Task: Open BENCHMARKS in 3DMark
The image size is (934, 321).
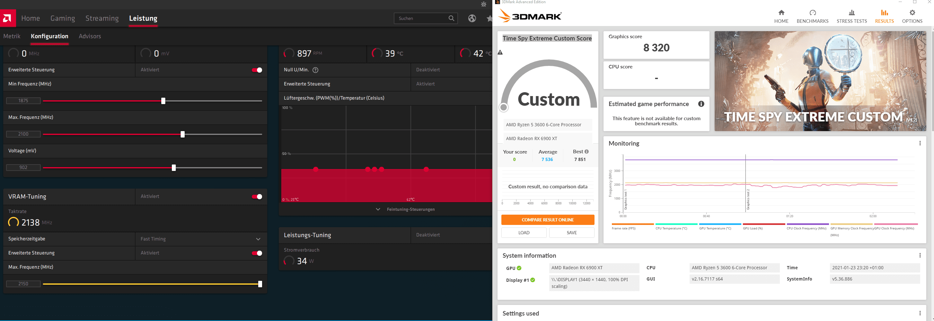Action: coord(812,17)
